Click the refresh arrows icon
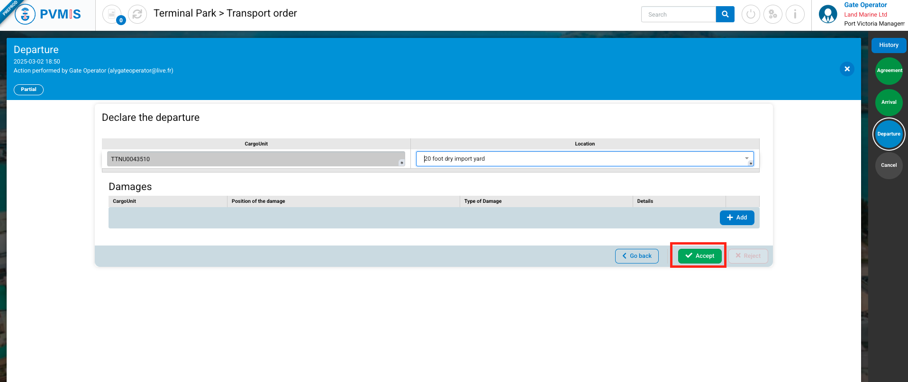 pos(137,14)
